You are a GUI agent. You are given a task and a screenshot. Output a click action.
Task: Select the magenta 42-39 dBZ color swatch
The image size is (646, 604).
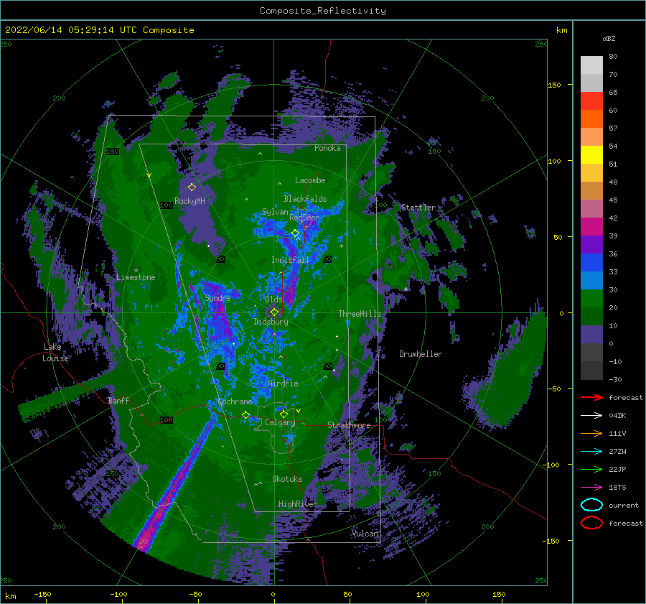coord(591,226)
